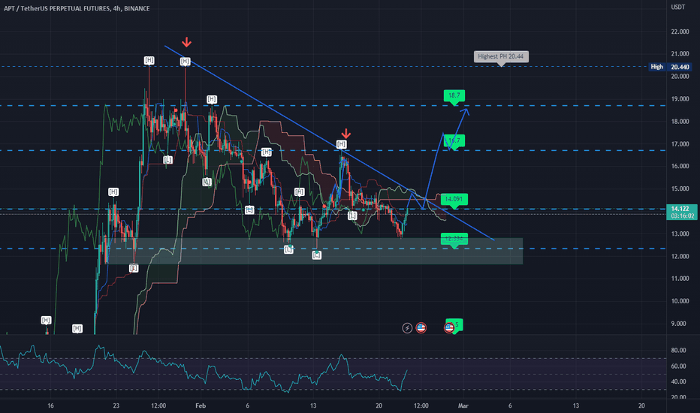
Task: Click the 23 date label on time axis
Action: (116, 405)
